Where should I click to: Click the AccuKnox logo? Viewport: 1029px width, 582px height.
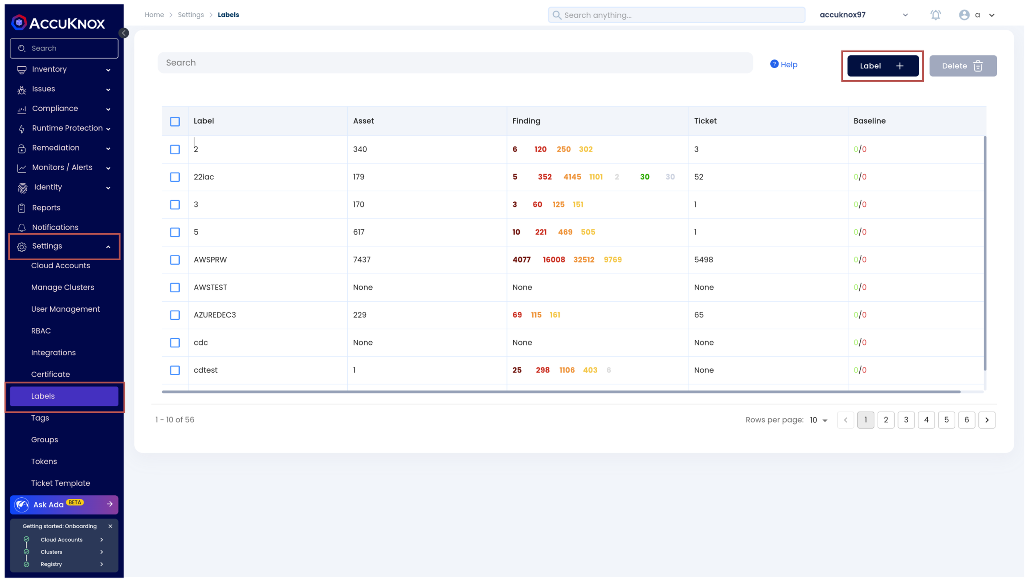58,23
